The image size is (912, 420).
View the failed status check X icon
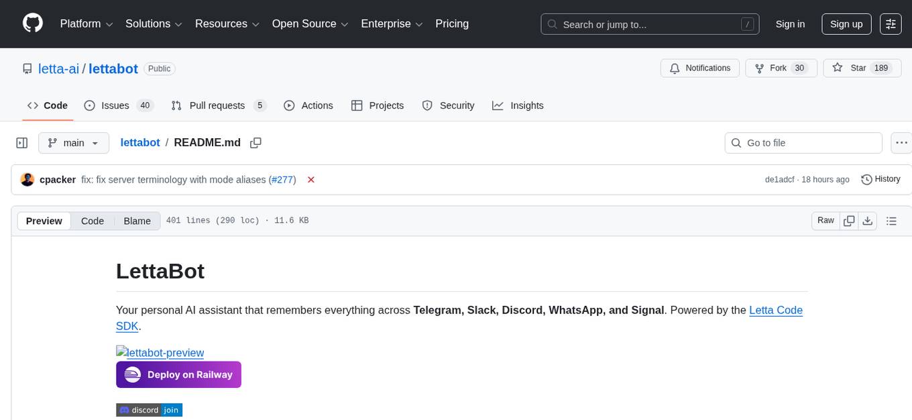[x=310, y=180]
